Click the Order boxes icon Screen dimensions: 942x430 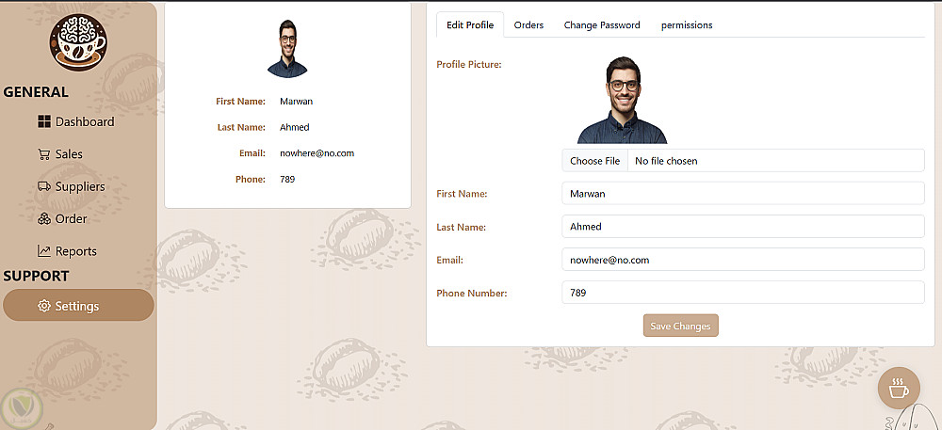coord(44,219)
